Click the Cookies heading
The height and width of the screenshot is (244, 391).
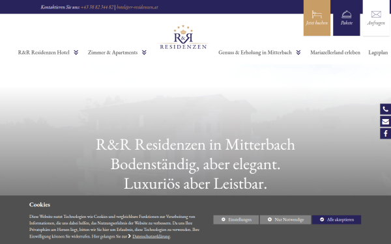[x=40, y=204]
